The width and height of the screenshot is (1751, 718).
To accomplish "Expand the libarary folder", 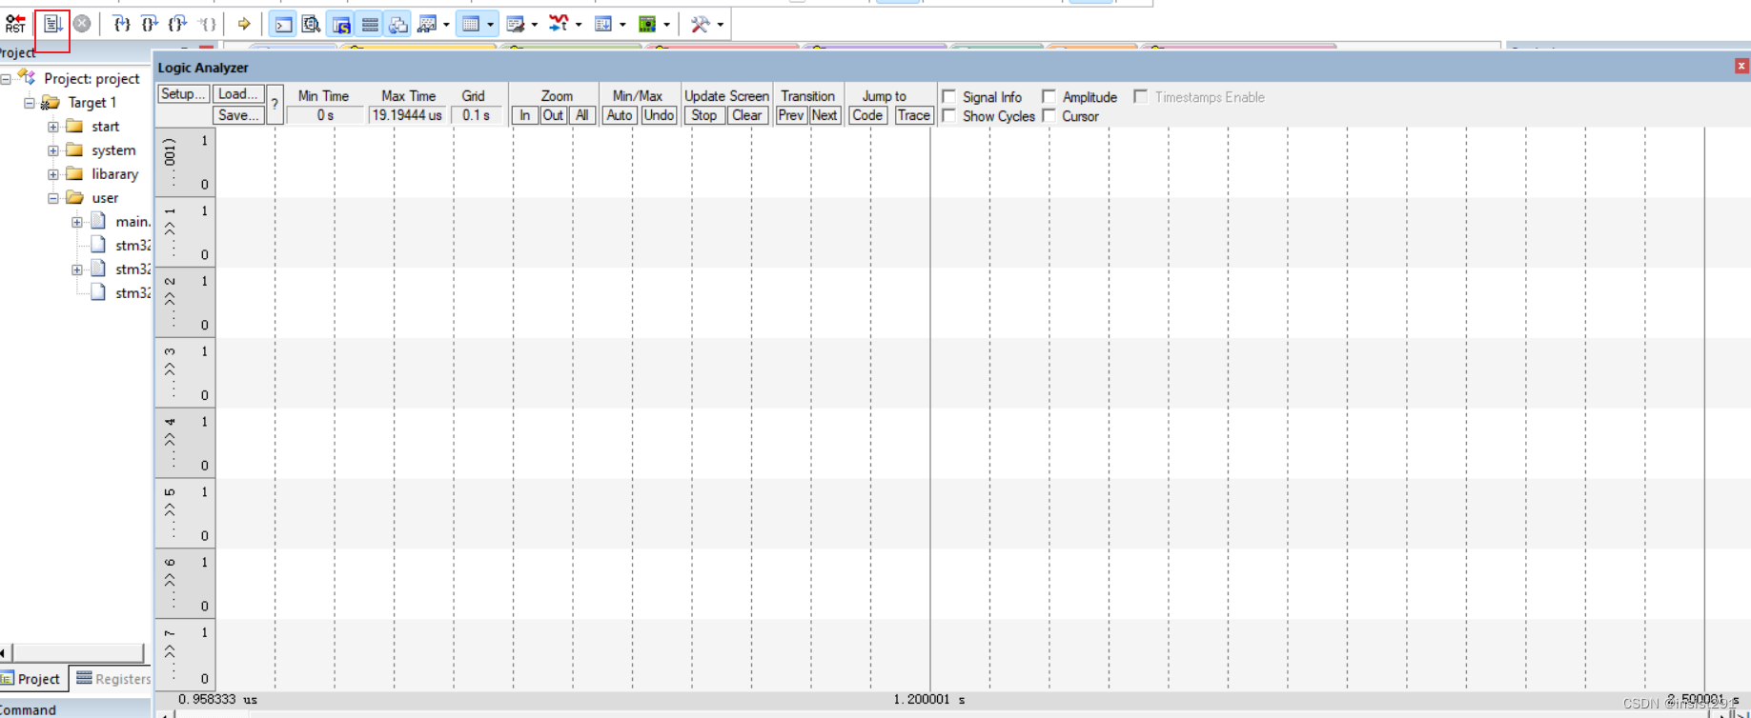I will click(x=53, y=174).
